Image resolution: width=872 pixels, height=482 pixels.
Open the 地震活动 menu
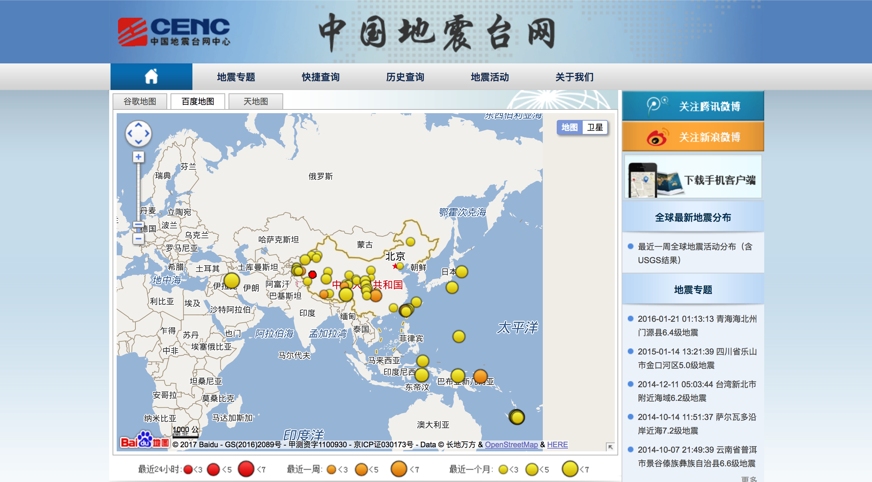coord(490,77)
